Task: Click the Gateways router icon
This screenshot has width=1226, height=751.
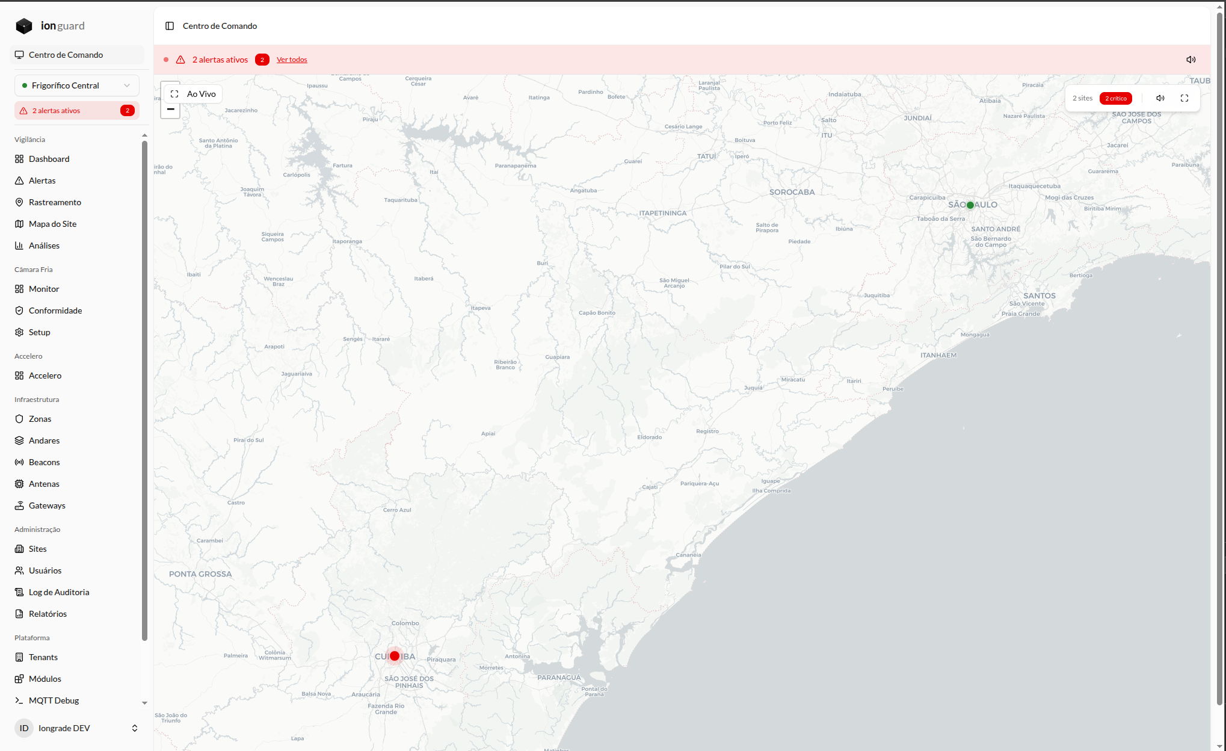Action: [19, 505]
